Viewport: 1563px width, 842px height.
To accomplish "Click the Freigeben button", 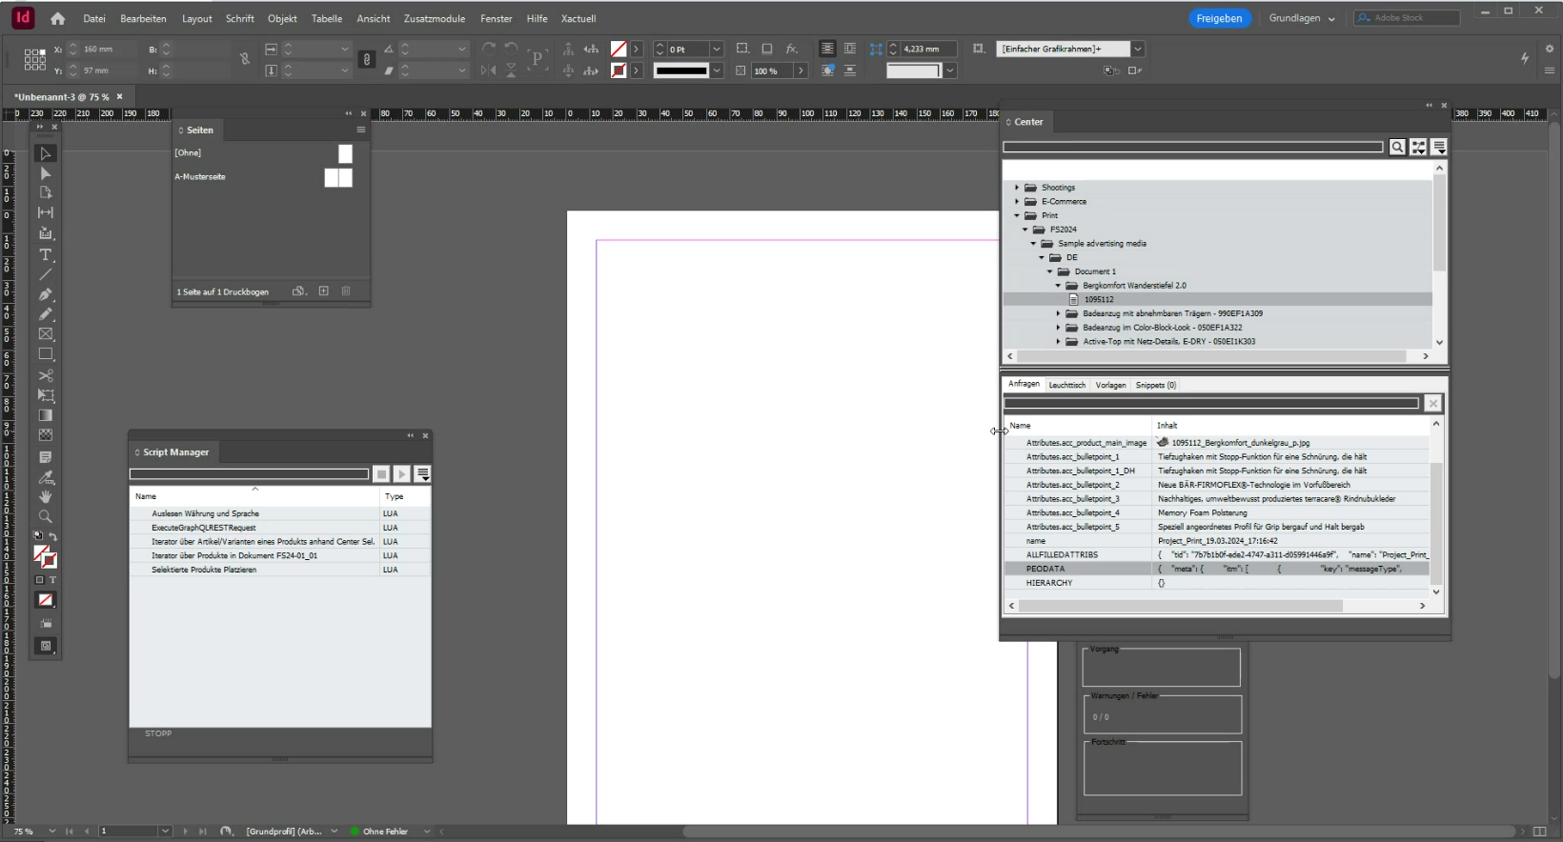I will 1219,18.
